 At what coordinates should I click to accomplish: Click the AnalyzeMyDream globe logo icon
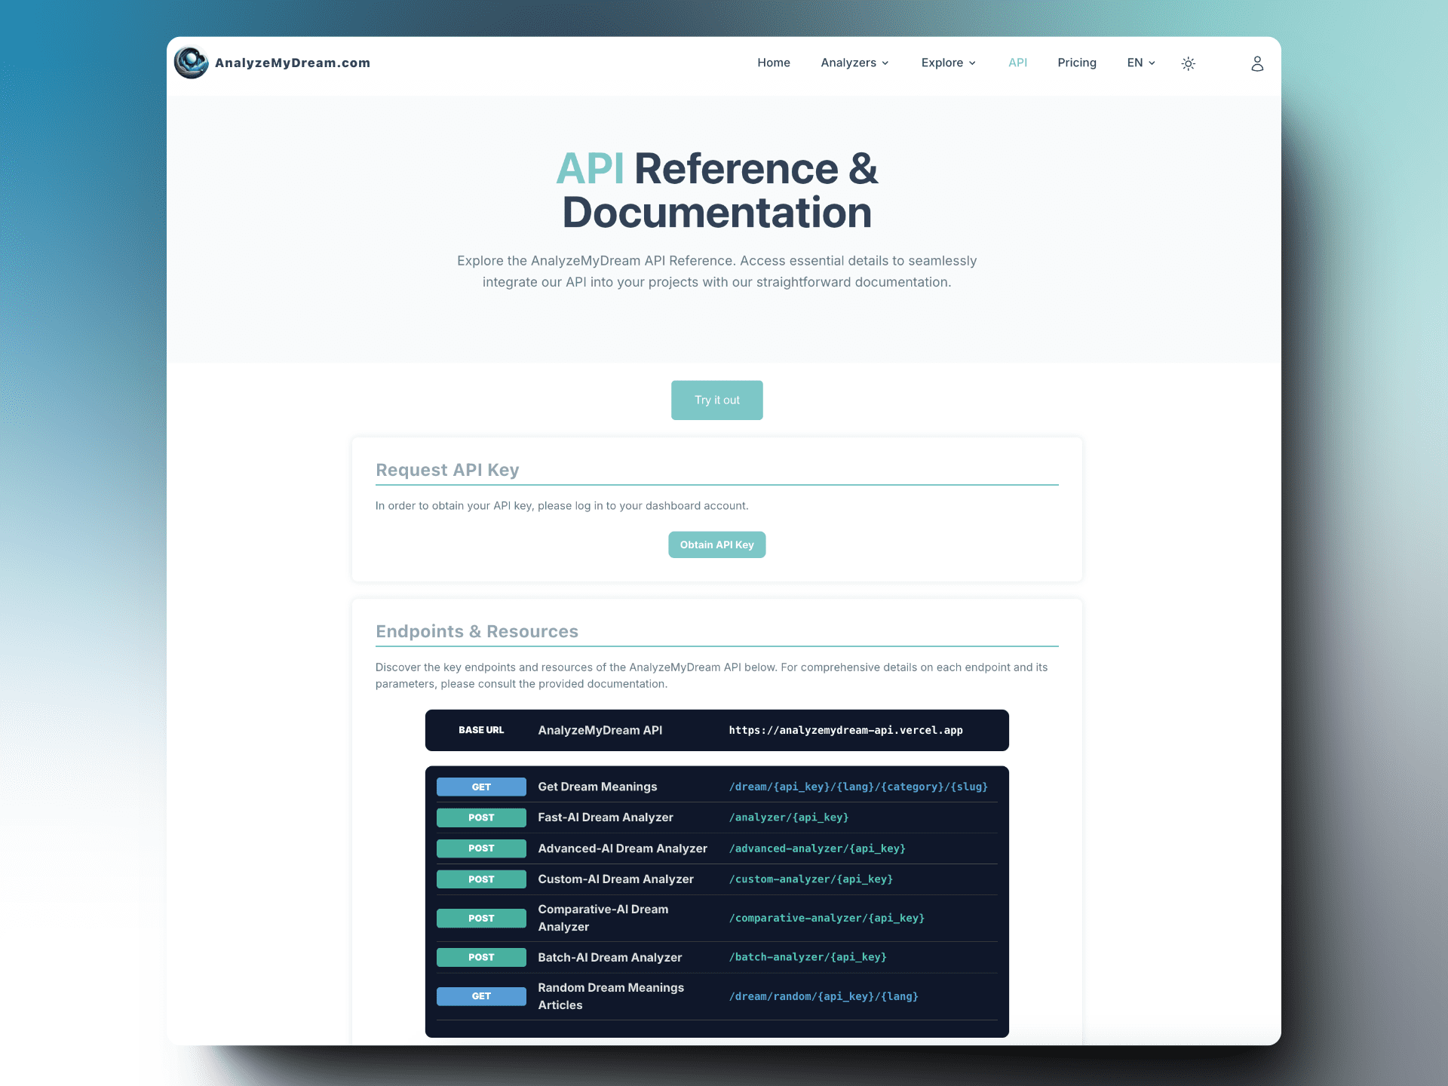click(x=191, y=63)
